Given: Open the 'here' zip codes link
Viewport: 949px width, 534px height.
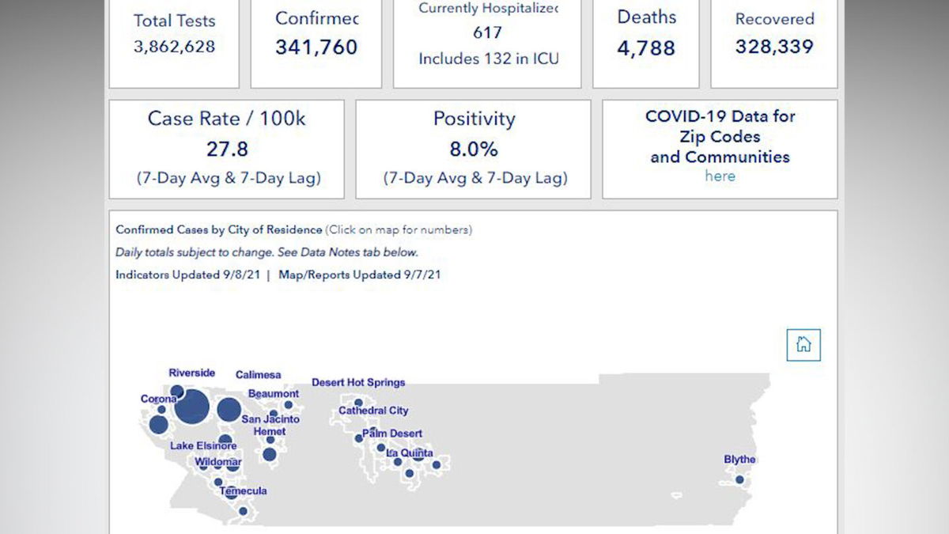Looking at the screenshot, I should point(720,176).
